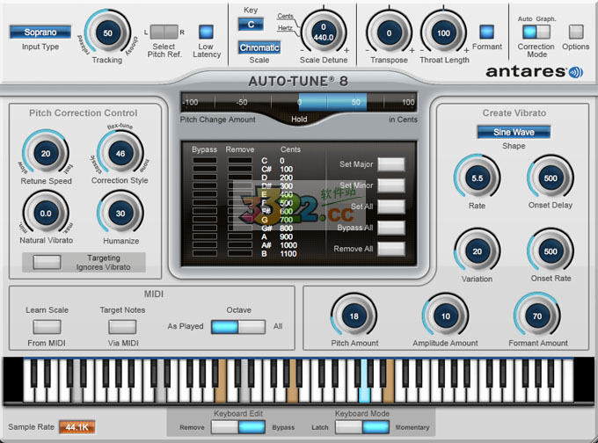
Task: Open the Key dropdown showing C
Action: [x=251, y=25]
